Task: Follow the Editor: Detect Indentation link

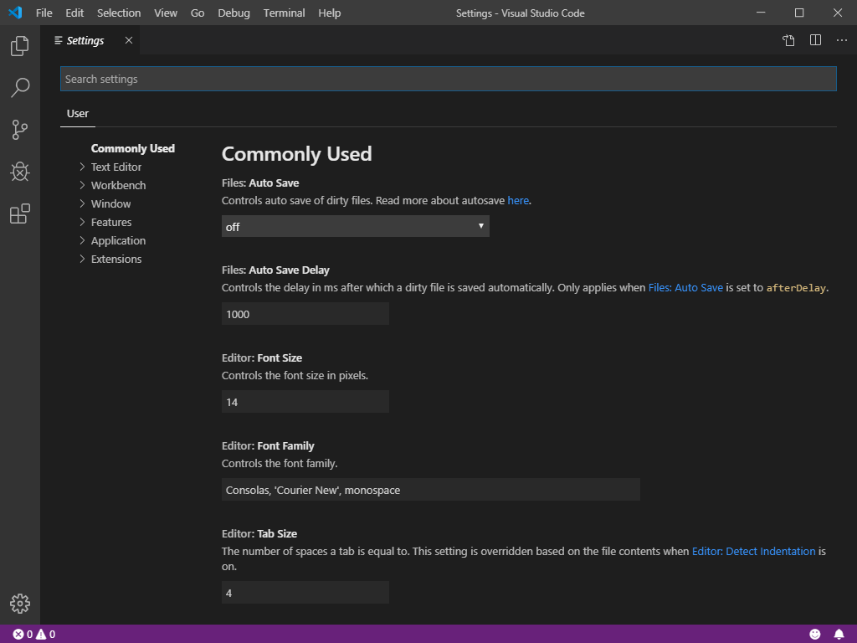Action: [x=754, y=551]
